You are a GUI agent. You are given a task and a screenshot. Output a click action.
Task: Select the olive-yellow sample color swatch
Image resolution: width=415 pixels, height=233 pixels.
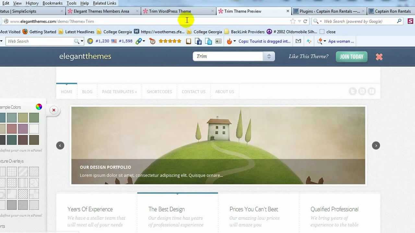tap(23, 117)
